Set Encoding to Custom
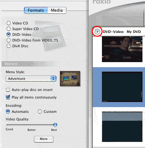145x148 pixels. (40, 112)
